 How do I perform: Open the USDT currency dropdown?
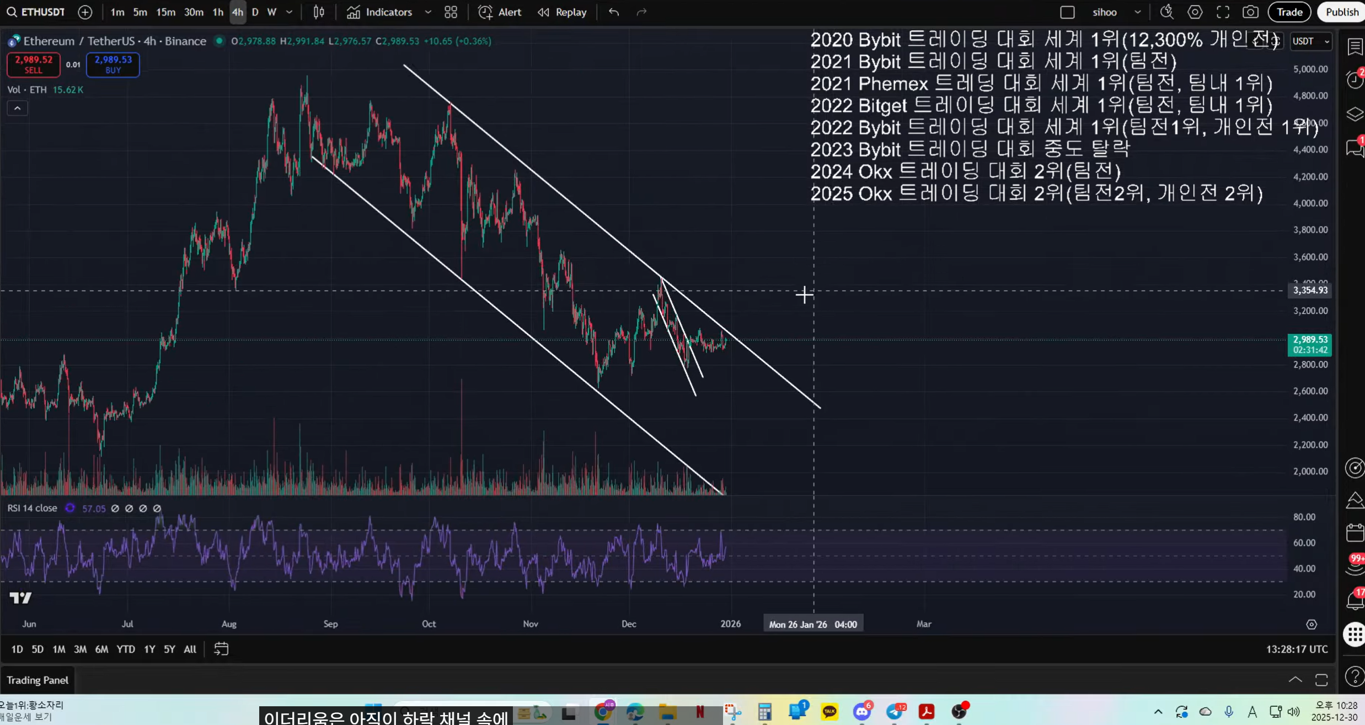1311,41
